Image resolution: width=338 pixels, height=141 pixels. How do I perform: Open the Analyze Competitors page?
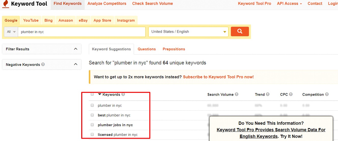click(107, 4)
